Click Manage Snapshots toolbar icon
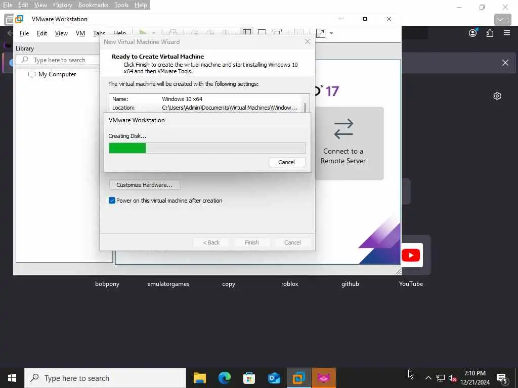This screenshot has height=388, width=518. [225, 33]
